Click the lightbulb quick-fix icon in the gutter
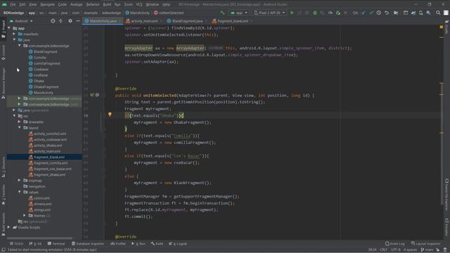This screenshot has height=253, width=450. (110, 115)
